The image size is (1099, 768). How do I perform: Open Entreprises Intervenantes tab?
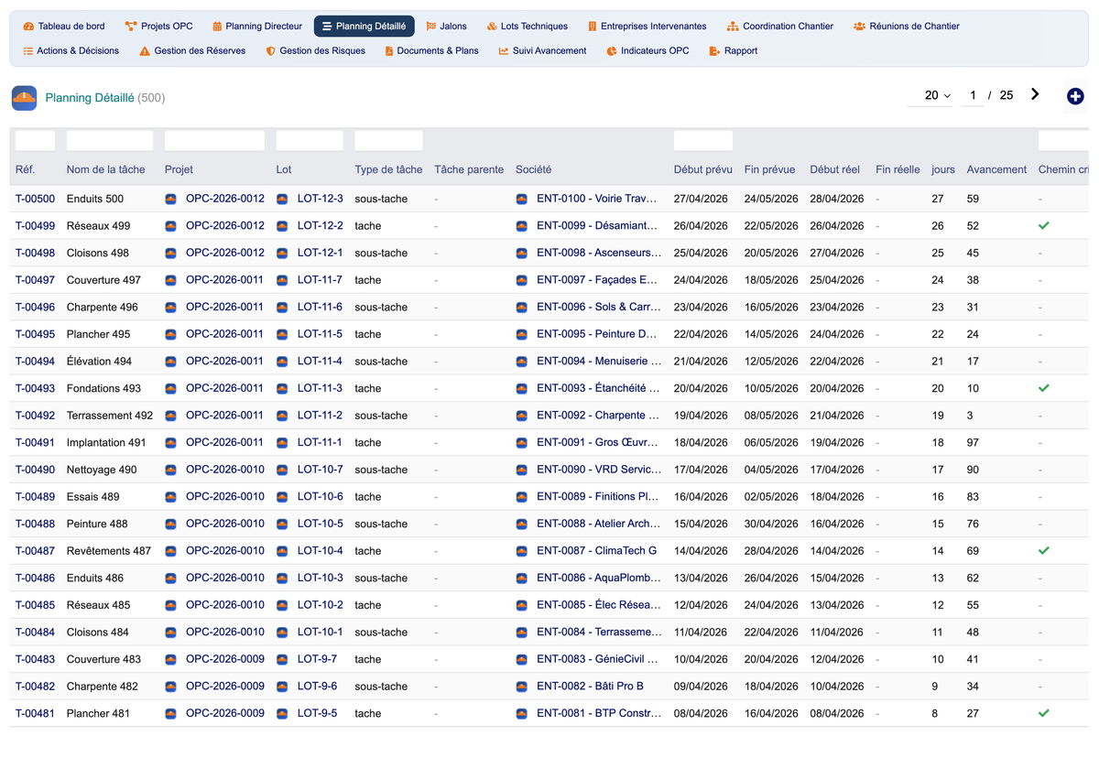[647, 27]
